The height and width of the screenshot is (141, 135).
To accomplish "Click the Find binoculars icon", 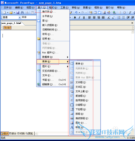I will tap(22, 12).
